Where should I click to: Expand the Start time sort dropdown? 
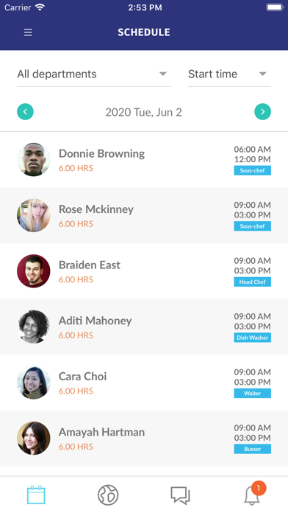[229, 74]
